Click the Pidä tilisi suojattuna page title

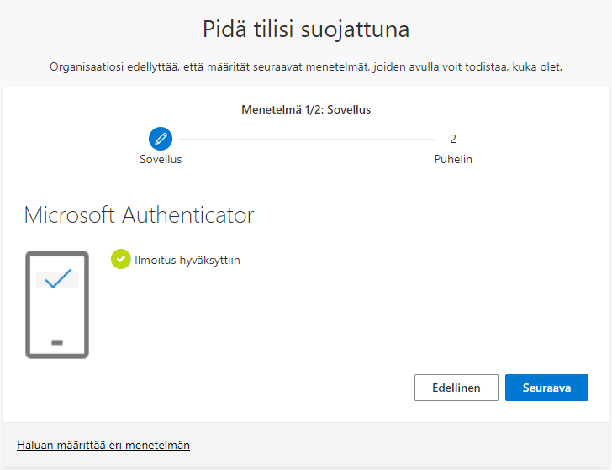306,30
